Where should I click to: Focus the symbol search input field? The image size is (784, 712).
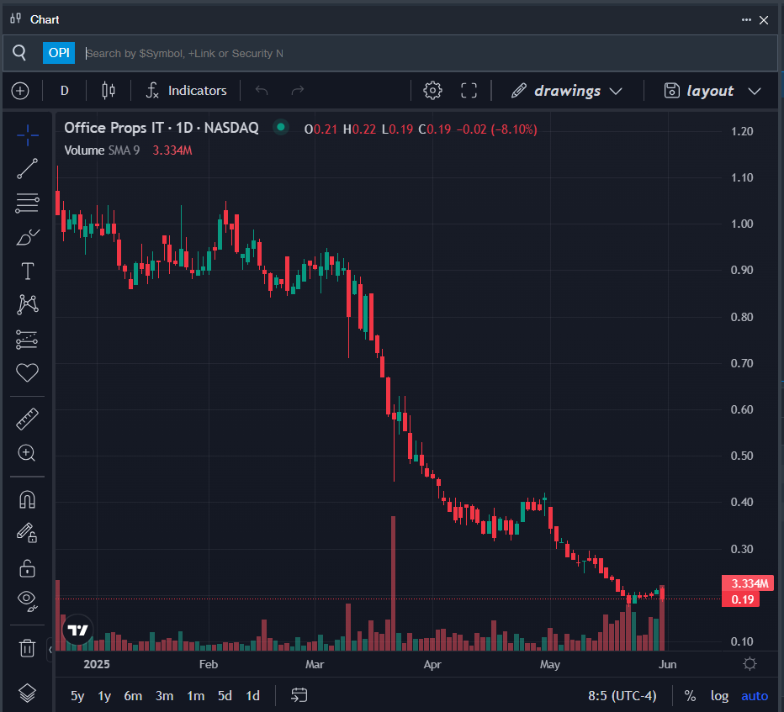pyautogui.click(x=430, y=53)
